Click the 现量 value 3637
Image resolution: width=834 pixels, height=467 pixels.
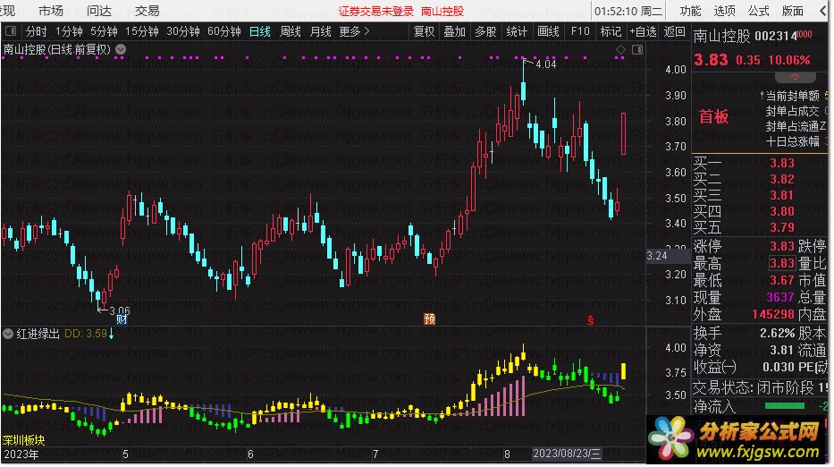[780, 297]
